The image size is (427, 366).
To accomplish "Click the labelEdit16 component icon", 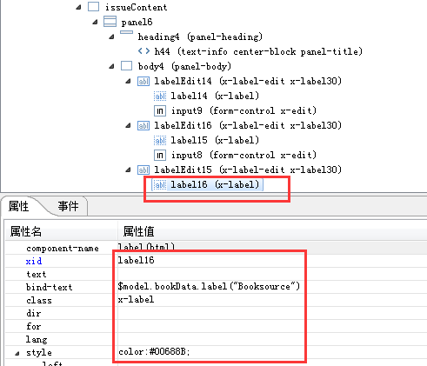I will [x=143, y=125].
